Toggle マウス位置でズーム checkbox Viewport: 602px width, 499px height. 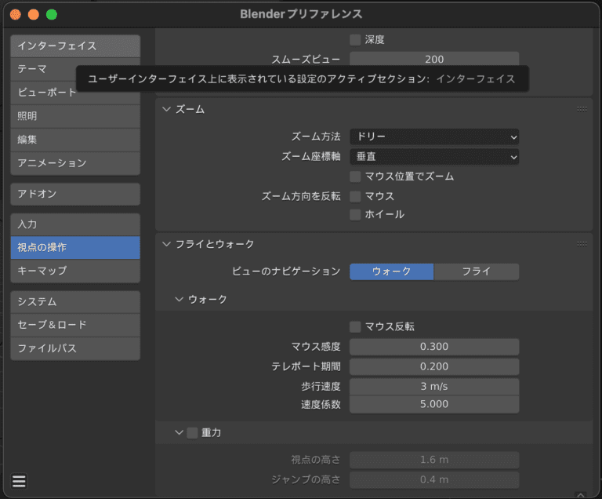tap(355, 177)
